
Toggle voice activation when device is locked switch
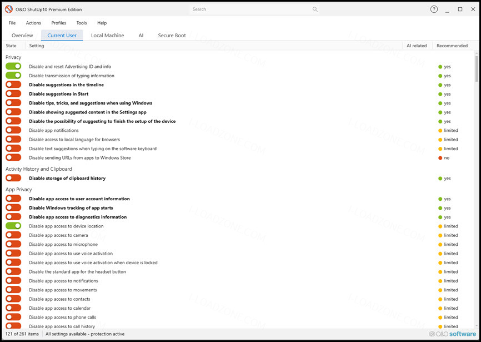pos(13,262)
